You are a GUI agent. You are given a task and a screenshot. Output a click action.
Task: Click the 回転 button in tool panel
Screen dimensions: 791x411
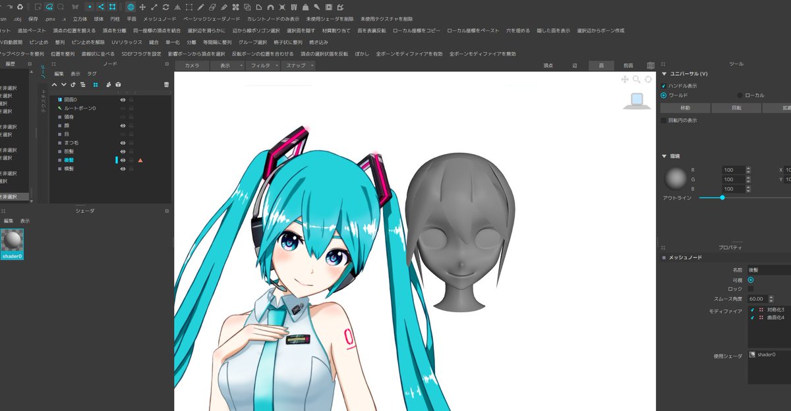tap(736, 107)
